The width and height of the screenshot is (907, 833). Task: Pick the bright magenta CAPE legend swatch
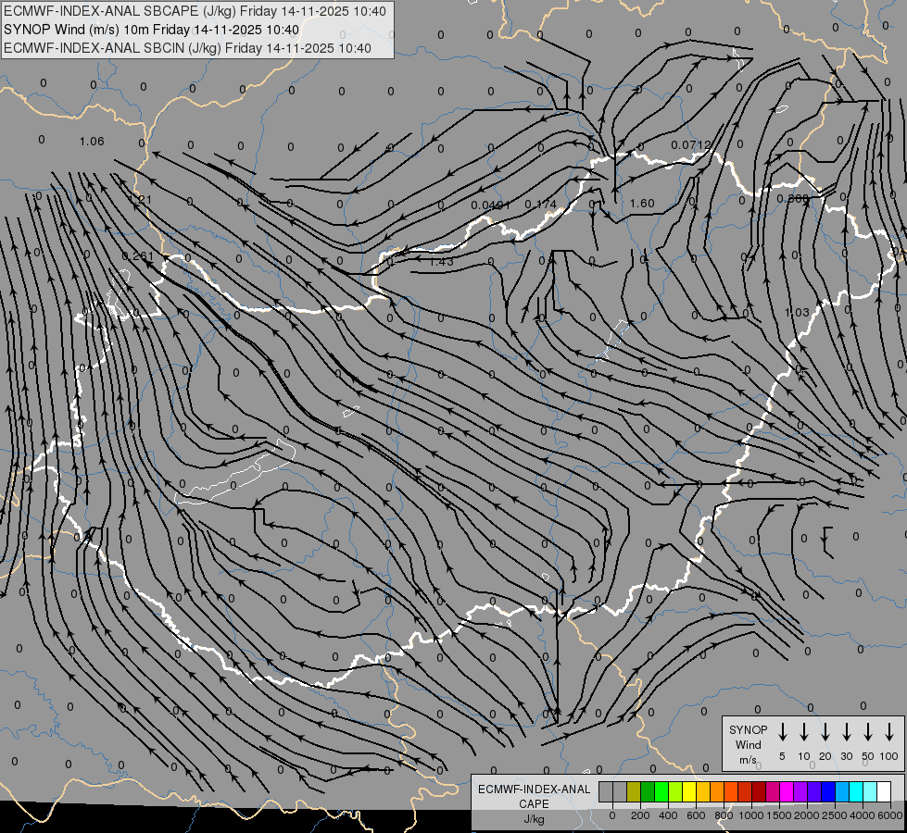click(787, 791)
